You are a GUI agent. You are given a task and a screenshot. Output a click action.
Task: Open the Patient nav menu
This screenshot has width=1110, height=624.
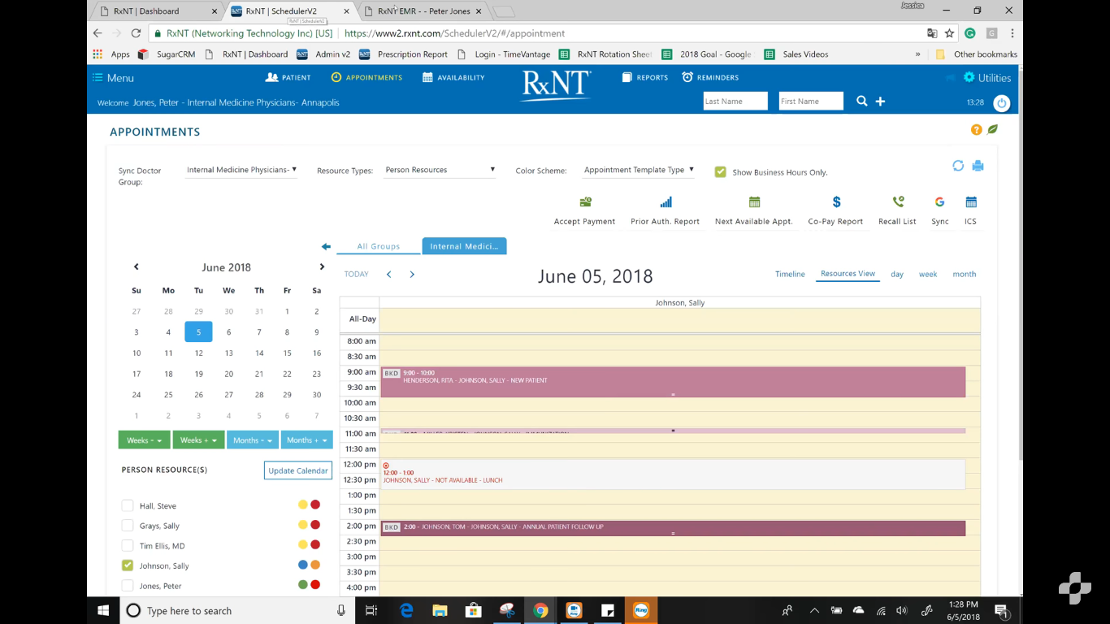(288, 78)
